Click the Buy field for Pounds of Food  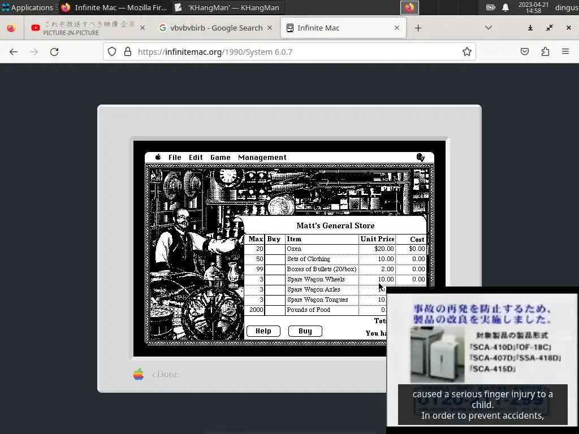tap(275, 310)
